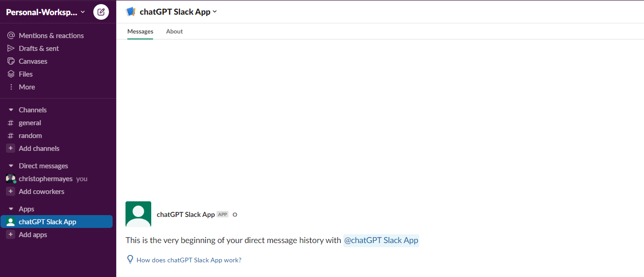Click the Add coworkers plus icon
The height and width of the screenshot is (277, 644).
point(11,192)
